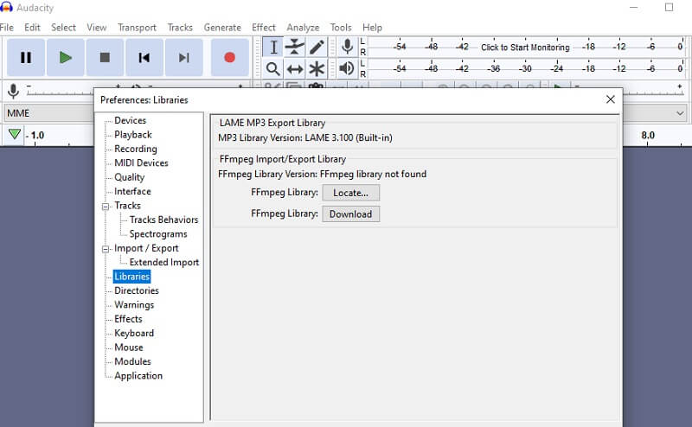The height and width of the screenshot is (427, 692).
Task: Click the playback level meter bar
Action: click(525, 68)
